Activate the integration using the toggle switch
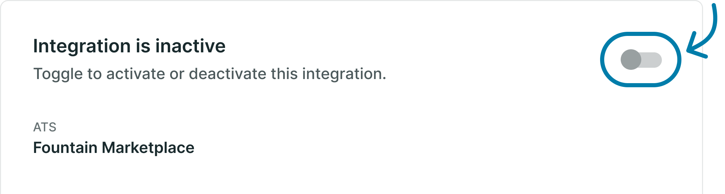Screen dimensions: 725x194 [641, 60]
